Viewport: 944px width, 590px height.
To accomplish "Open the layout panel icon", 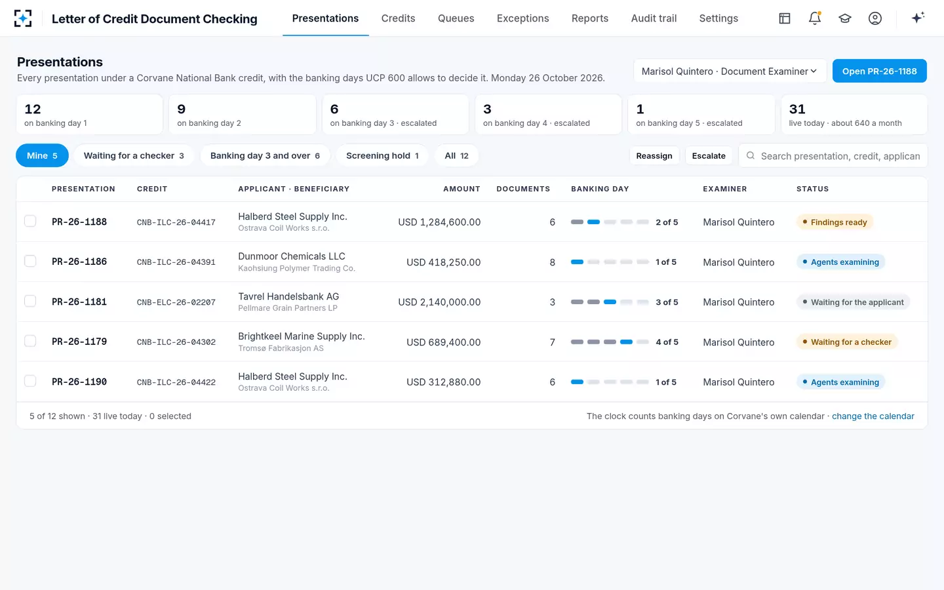I will click(785, 18).
